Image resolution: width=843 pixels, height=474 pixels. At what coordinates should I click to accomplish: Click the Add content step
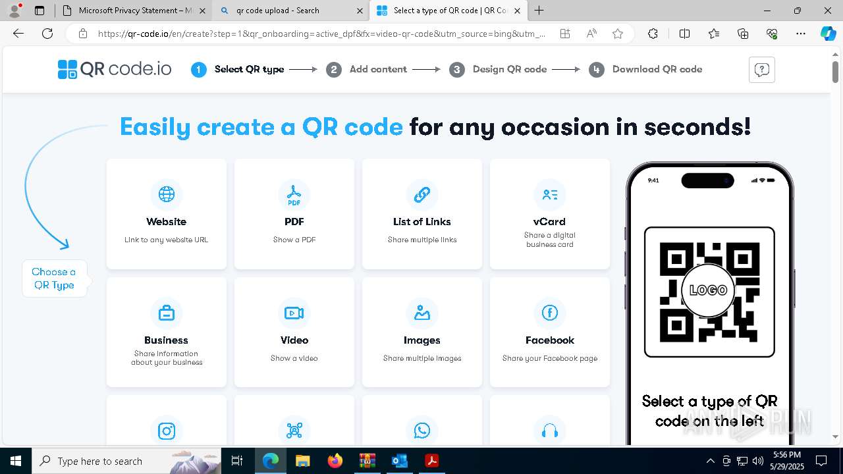[367, 69]
